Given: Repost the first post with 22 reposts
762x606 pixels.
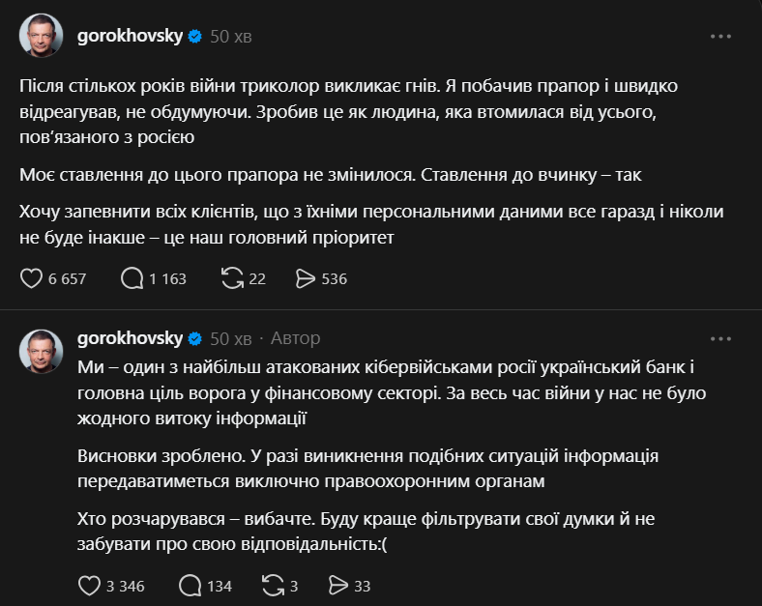Looking at the screenshot, I should [x=231, y=279].
